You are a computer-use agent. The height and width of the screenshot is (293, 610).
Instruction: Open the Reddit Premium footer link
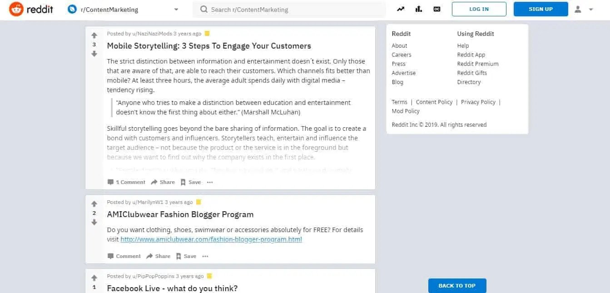coord(477,64)
